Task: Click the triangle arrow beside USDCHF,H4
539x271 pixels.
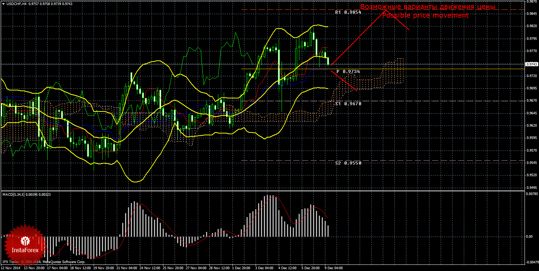Action: pyautogui.click(x=3, y=4)
